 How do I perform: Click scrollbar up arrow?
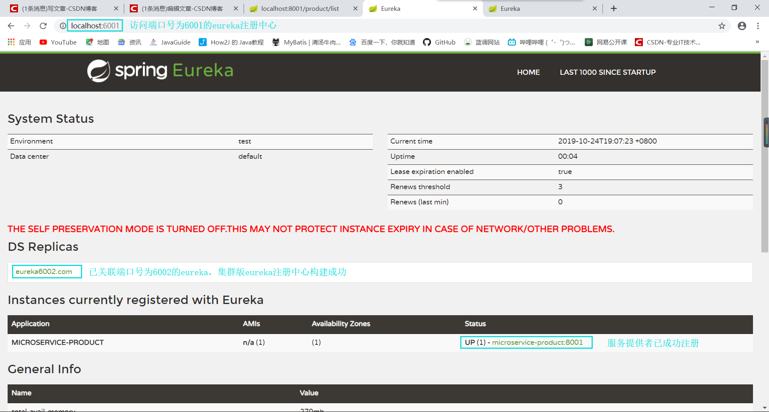[765, 56]
